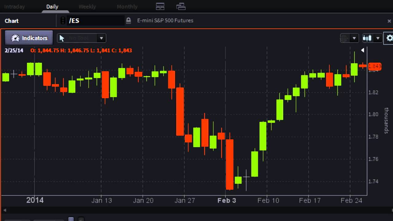Image resolution: width=393 pixels, height=221 pixels.
Task: Click the Feb 10 date axis label
Action: 268,200
